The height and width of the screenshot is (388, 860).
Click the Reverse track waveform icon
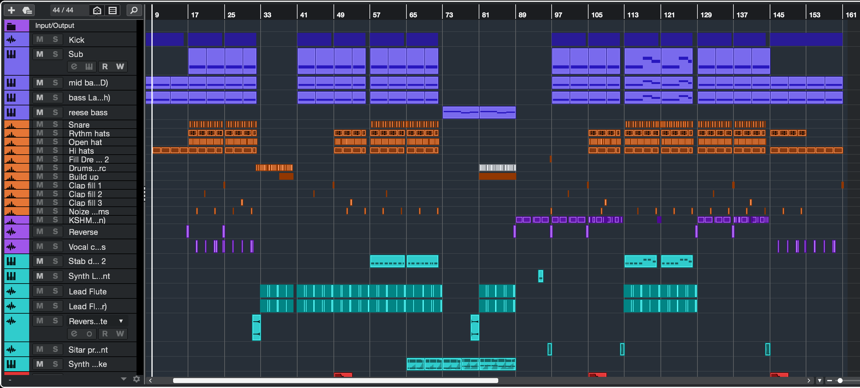[11, 231]
